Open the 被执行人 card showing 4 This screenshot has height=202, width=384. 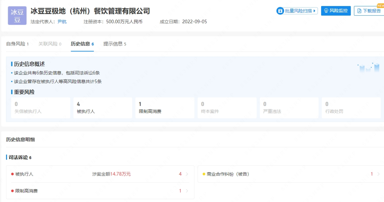pos(103,108)
